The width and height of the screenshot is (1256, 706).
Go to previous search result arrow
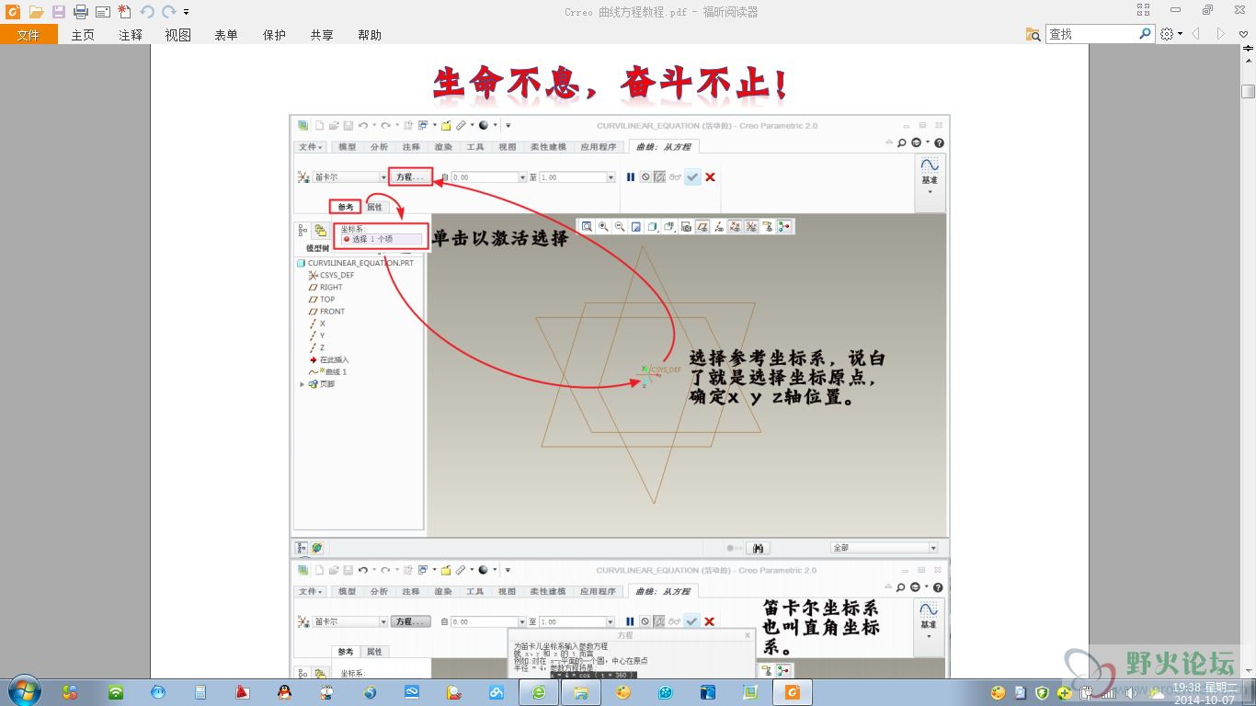click(1196, 34)
